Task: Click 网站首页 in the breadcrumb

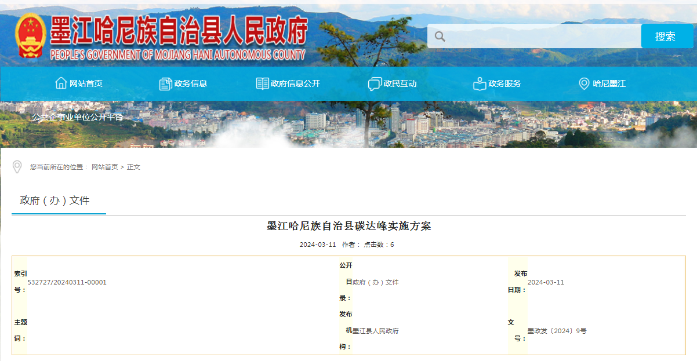Action: click(x=104, y=167)
